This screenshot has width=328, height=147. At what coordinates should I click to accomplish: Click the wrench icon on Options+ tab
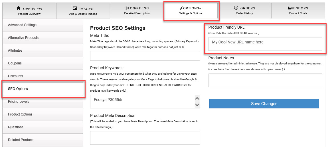click(x=181, y=8)
